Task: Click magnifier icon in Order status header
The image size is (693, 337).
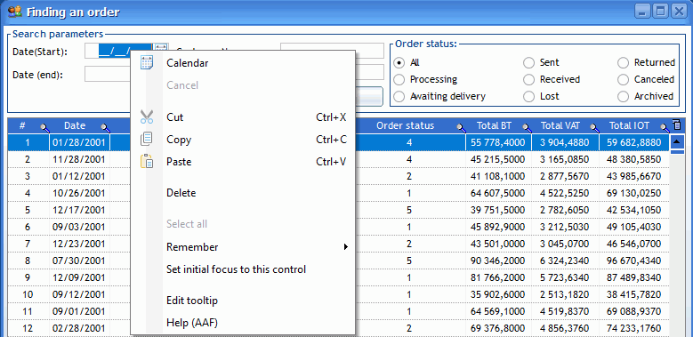Action: point(462,128)
